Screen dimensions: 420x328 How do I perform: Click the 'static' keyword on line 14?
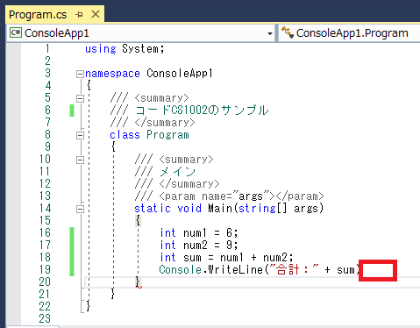coord(153,209)
